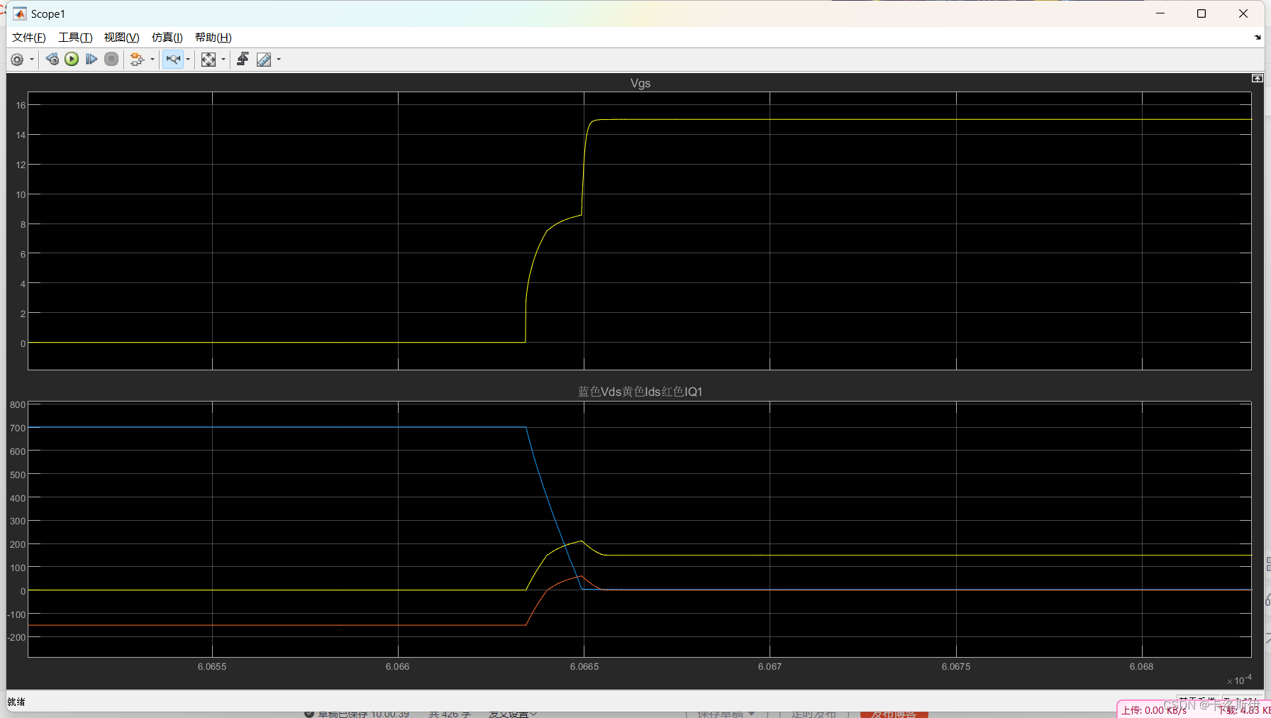Click the highlight Simulink block icon
Image resolution: width=1271 pixels, height=718 pixels.
(137, 60)
